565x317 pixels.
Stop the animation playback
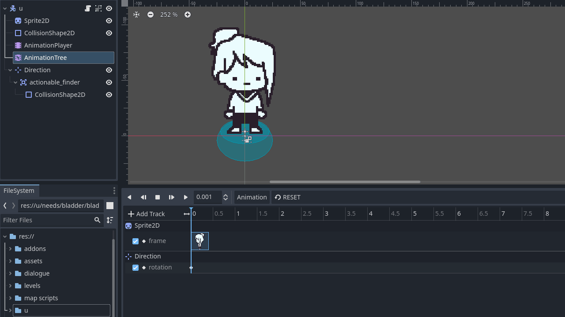click(158, 197)
